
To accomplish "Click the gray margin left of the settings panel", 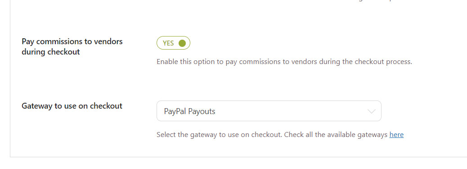I will [x=5, y=78].
